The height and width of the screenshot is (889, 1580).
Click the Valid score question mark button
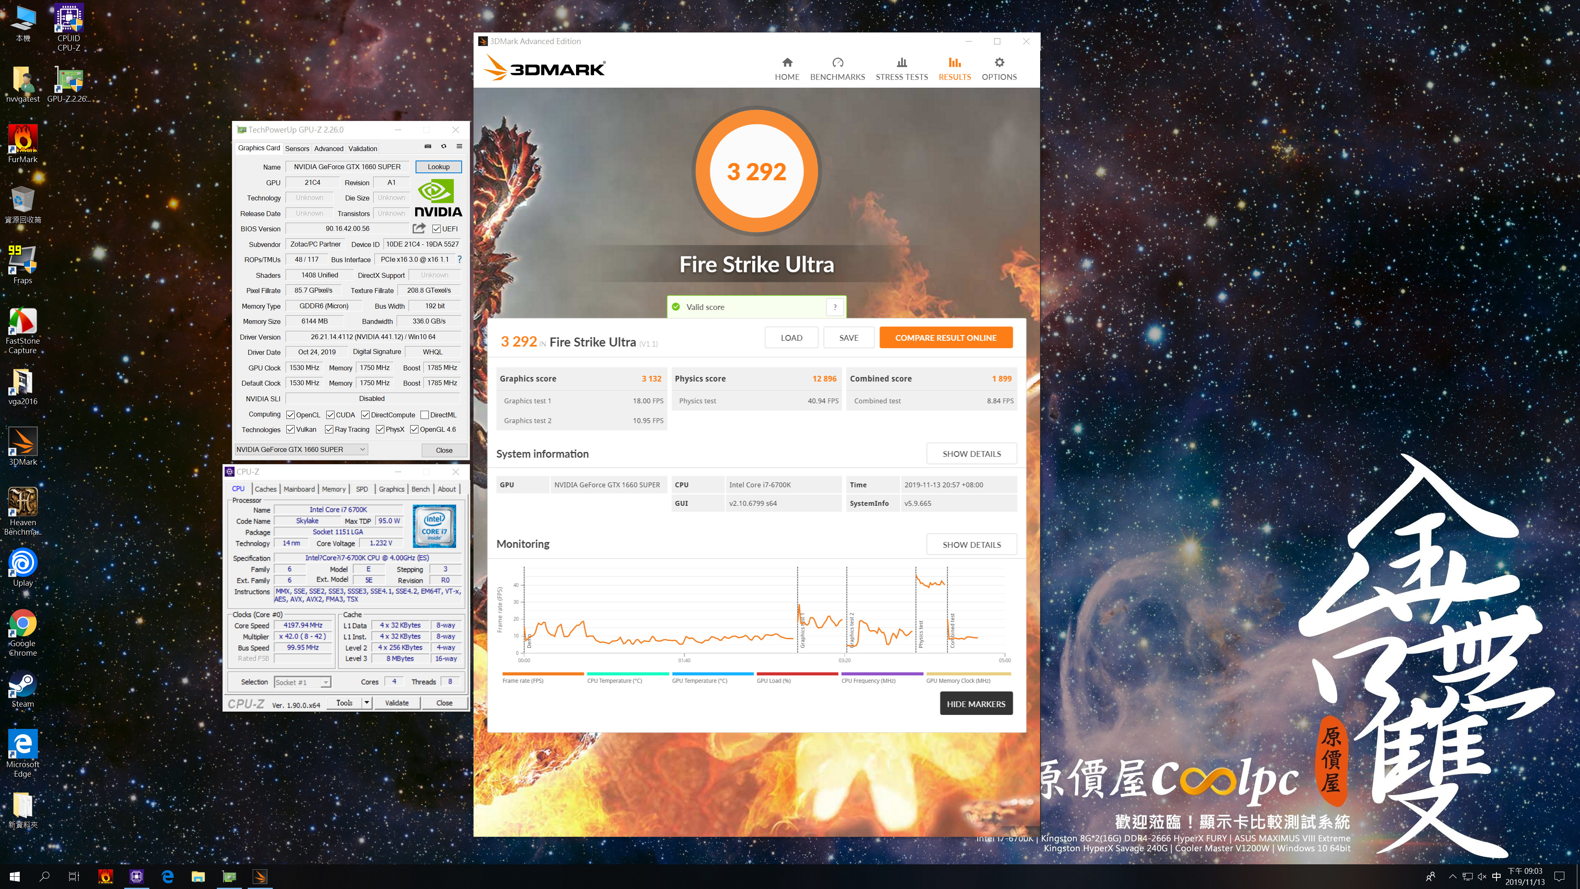(835, 307)
